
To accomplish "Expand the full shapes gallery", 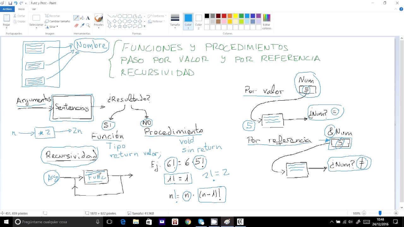I will [145, 26].
